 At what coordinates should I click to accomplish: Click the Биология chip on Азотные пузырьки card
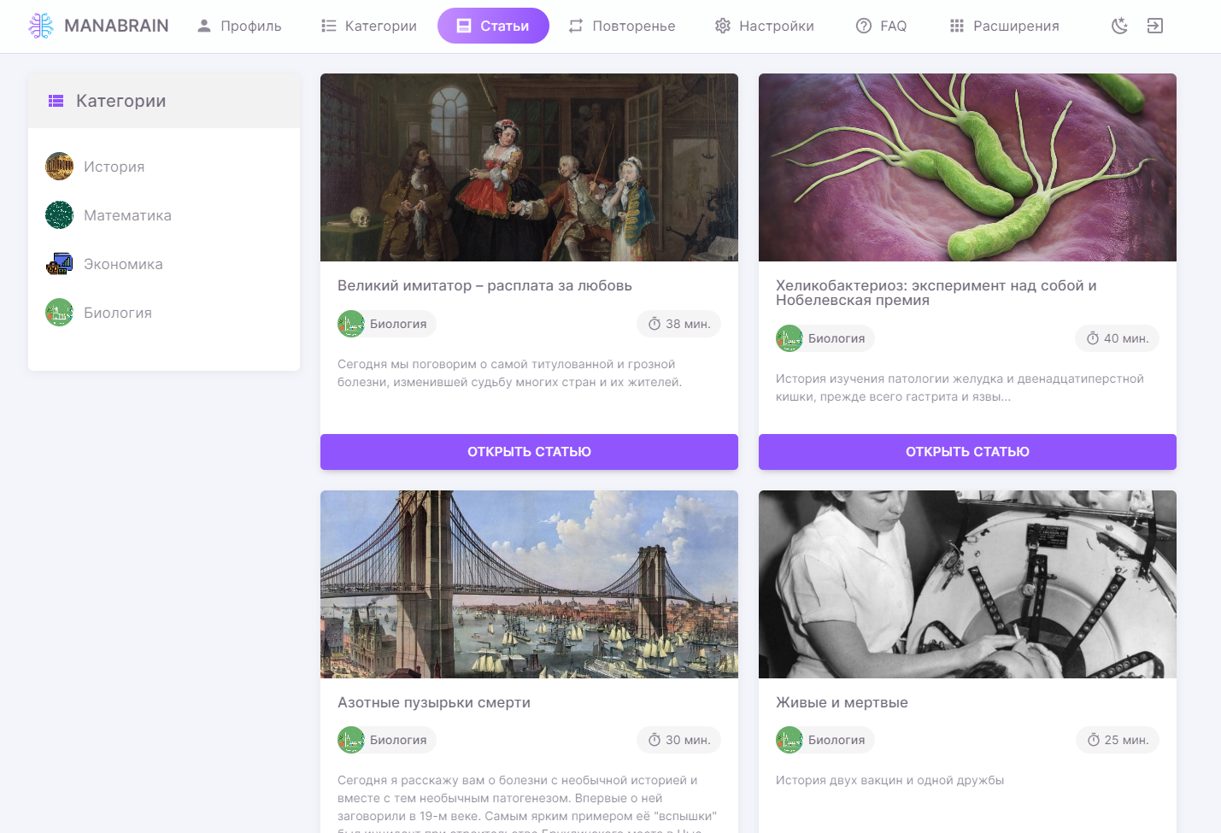tap(387, 740)
